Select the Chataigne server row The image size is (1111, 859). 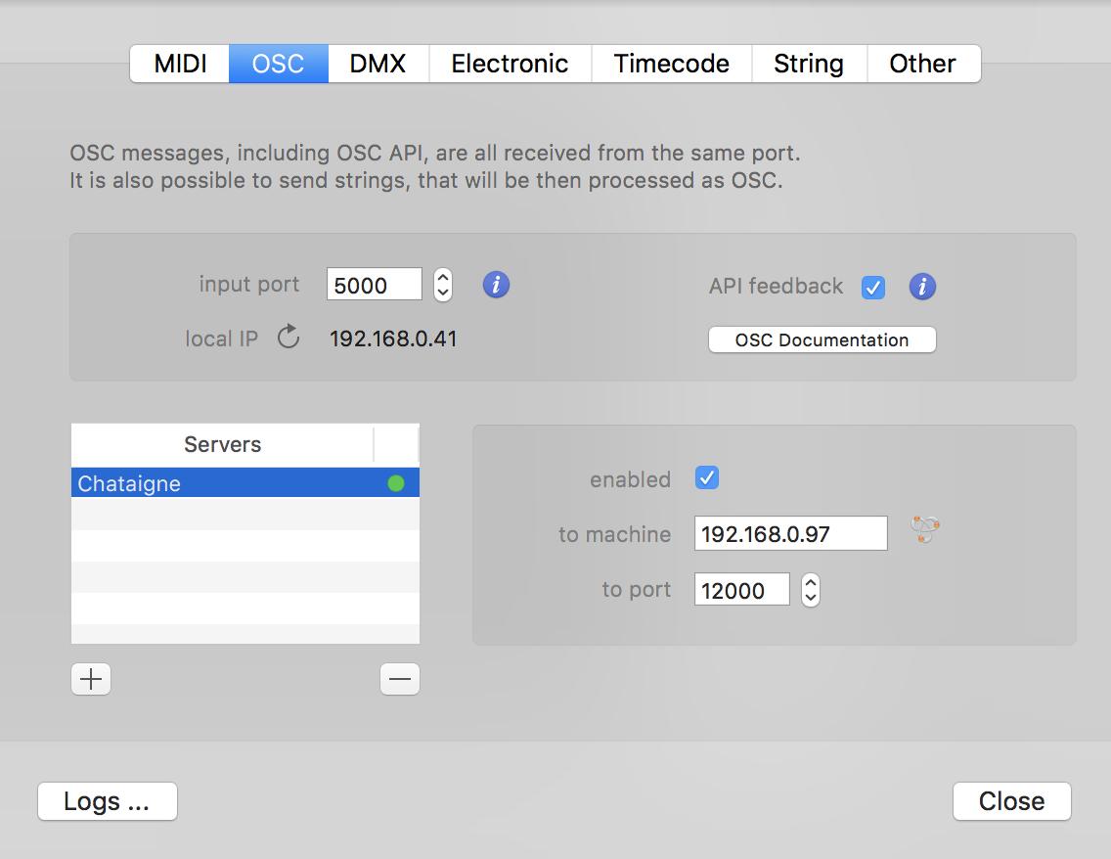225,483
